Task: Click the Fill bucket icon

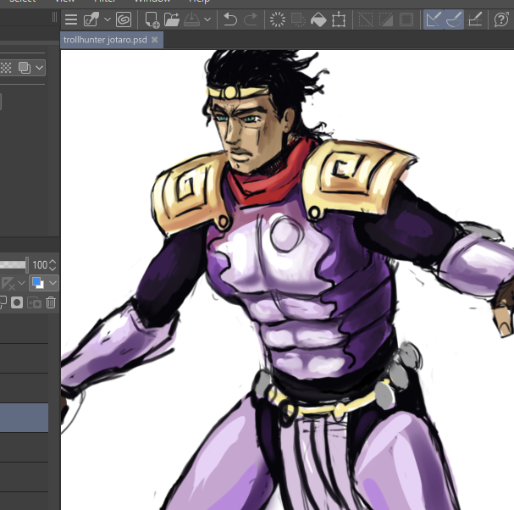Action: (318, 19)
